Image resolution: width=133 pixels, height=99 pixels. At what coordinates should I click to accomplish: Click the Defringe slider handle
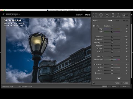pyautogui.click(x=112, y=73)
